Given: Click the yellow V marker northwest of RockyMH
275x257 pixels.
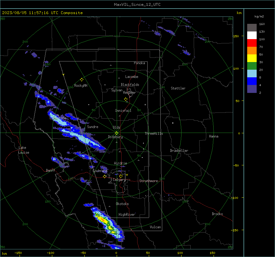Looking at the screenshot, I should click(64, 75).
